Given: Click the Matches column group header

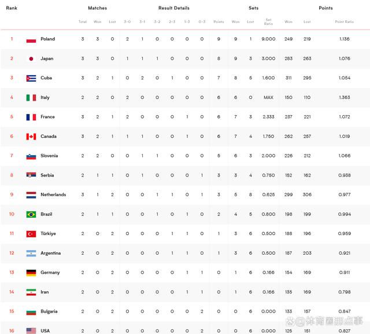Looking at the screenshot, I should tap(98, 8).
